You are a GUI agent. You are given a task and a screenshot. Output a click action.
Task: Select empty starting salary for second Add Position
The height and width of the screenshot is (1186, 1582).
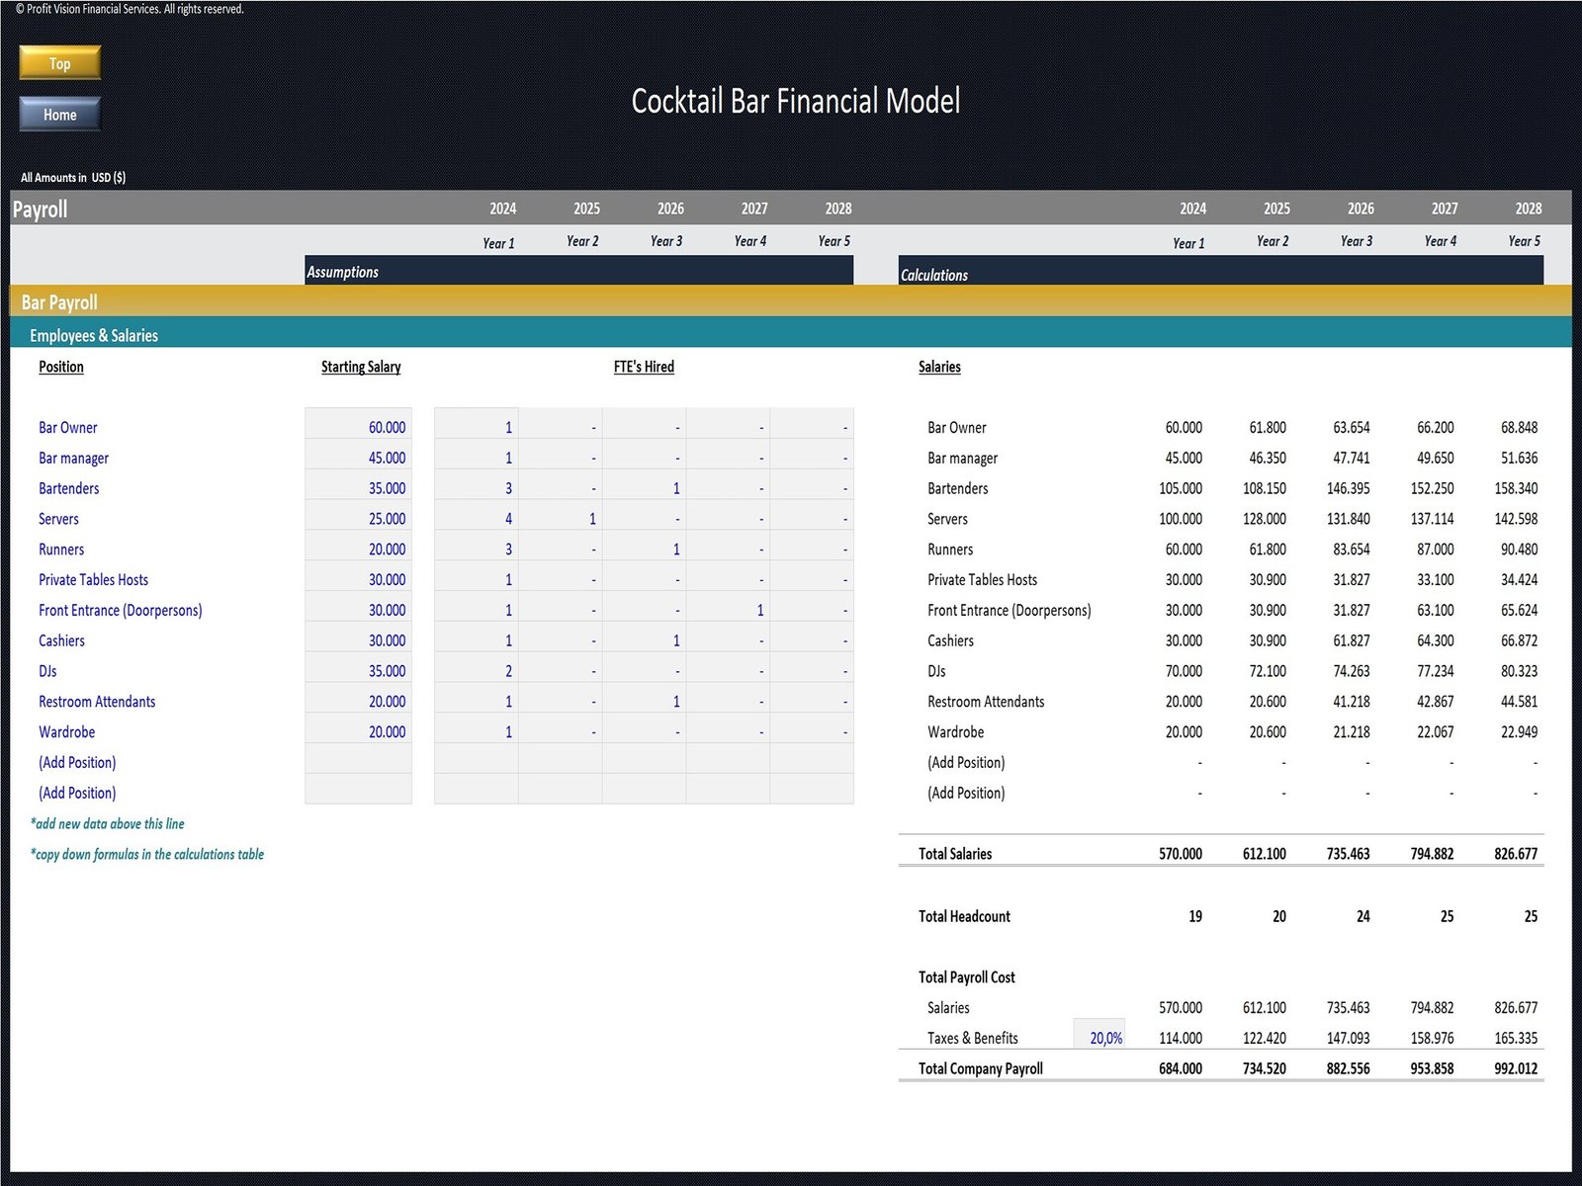(359, 793)
